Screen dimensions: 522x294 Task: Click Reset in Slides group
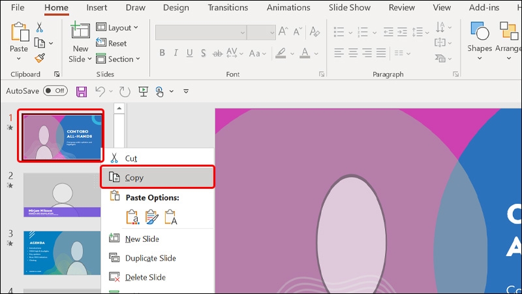coord(111,43)
